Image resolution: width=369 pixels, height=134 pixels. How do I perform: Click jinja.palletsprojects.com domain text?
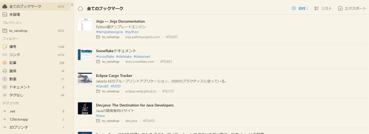(143, 37)
